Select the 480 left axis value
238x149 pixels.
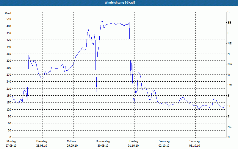click(x=9, y=26)
